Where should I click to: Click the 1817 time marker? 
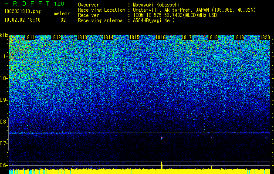click(x=187, y=37)
